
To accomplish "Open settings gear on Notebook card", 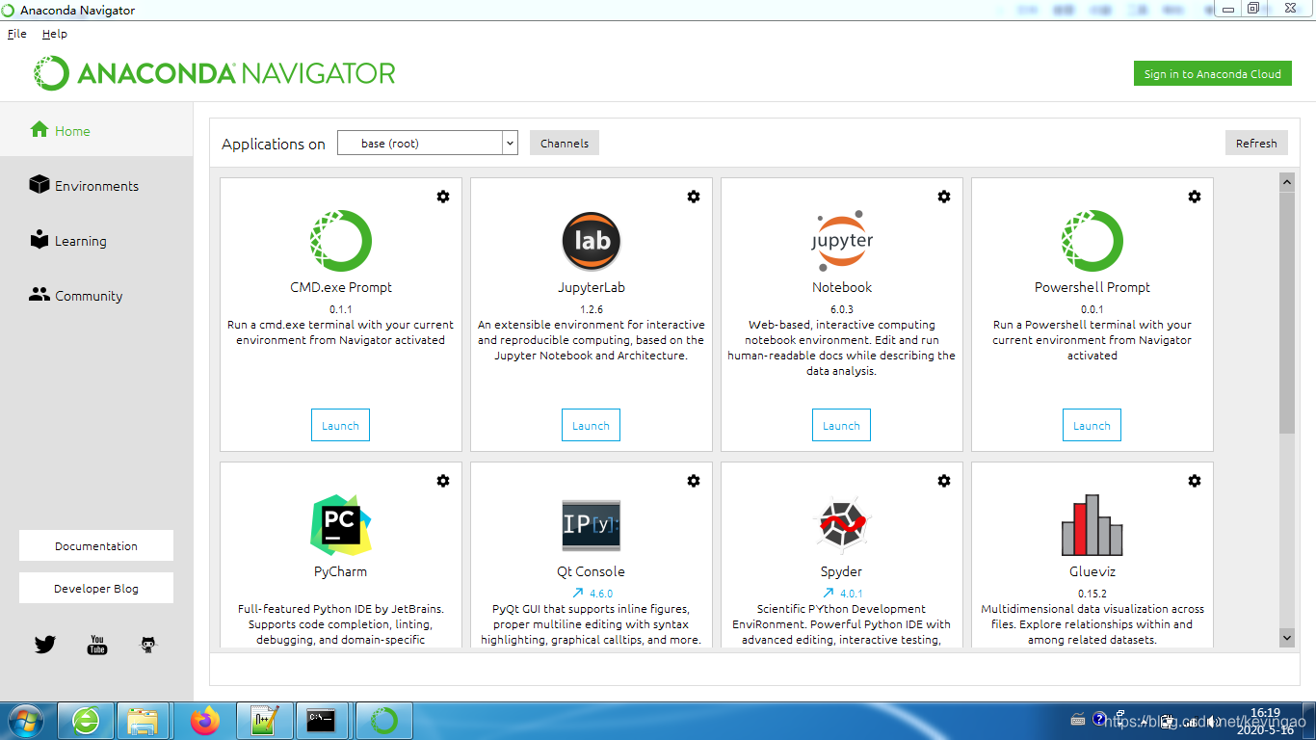I will point(944,197).
